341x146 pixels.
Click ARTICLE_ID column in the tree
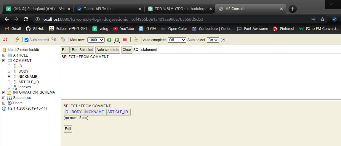(x=29, y=82)
